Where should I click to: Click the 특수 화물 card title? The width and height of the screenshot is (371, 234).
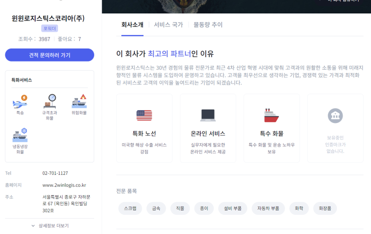271,134
